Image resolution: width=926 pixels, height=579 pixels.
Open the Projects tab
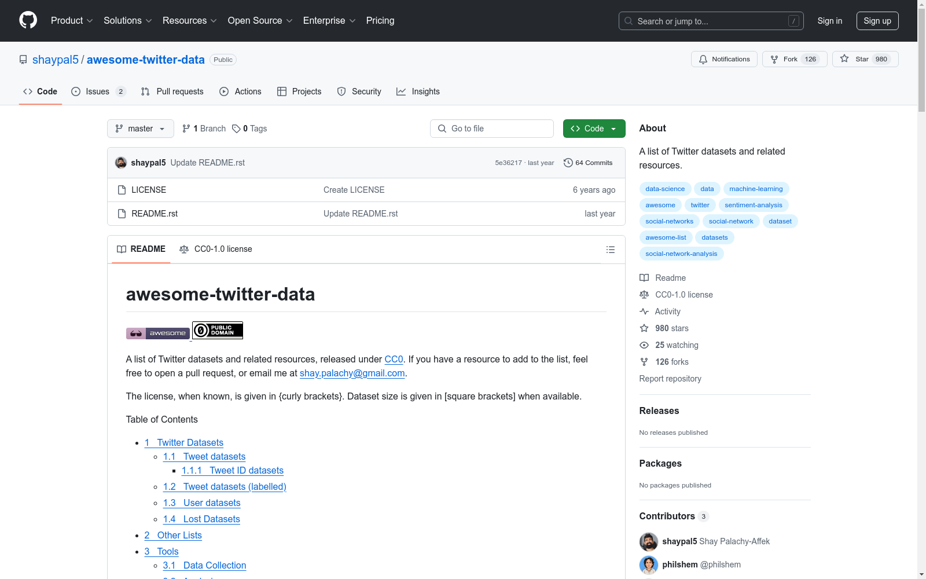click(x=299, y=91)
